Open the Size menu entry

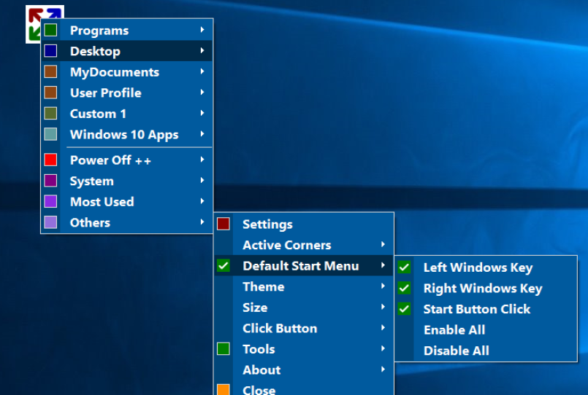click(255, 308)
